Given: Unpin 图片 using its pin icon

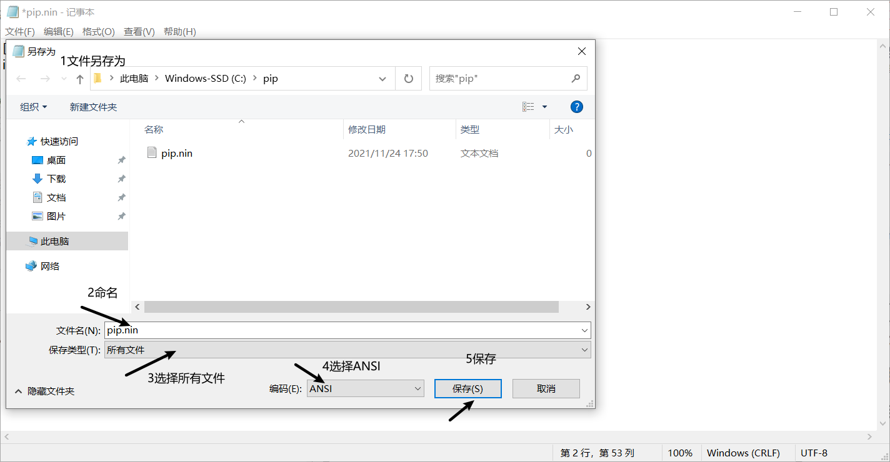Looking at the screenshot, I should pyautogui.click(x=122, y=217).
